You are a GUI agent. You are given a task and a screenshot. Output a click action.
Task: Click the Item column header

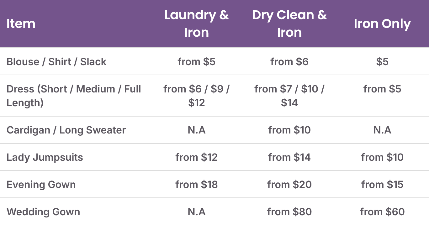click(x=21, y=24)
